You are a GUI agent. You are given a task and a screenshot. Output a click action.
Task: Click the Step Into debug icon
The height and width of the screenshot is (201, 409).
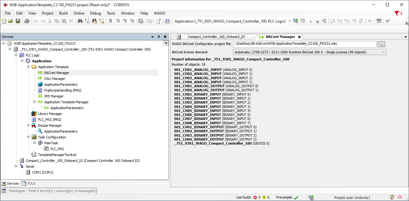click(x=340, y=21)
